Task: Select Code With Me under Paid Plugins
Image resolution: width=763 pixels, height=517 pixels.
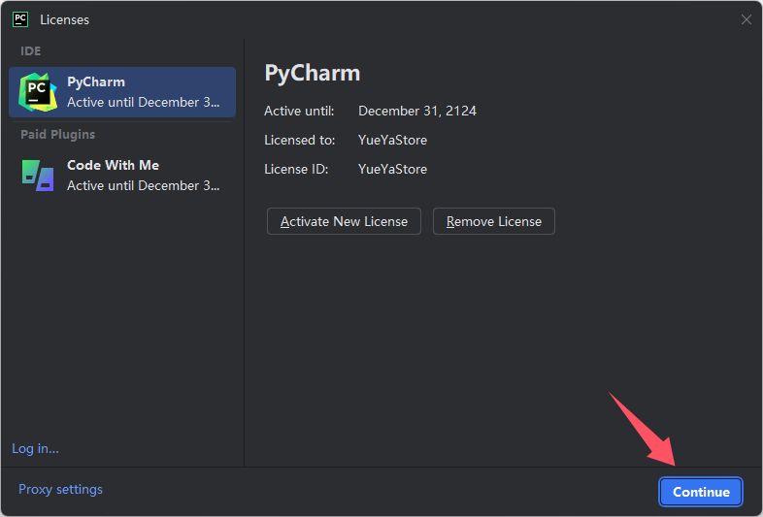Action: [x=122, y=176]
